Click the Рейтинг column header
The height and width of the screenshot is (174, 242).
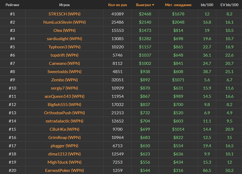12,5
